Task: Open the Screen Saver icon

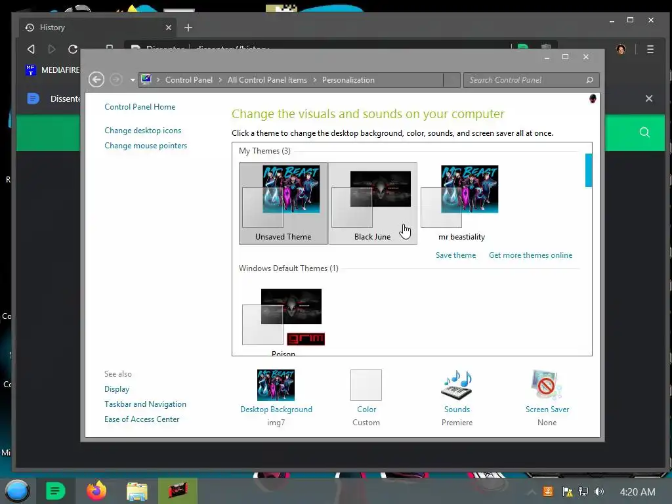Action: 547,385
